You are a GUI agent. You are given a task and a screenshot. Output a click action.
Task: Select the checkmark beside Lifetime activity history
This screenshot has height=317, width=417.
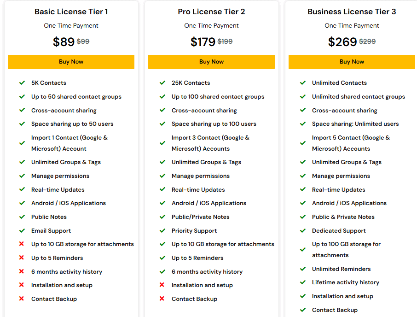302,282
